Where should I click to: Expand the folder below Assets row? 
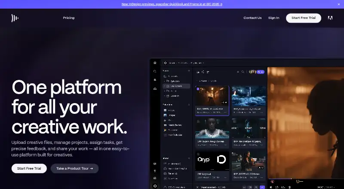tap(164, 81)
